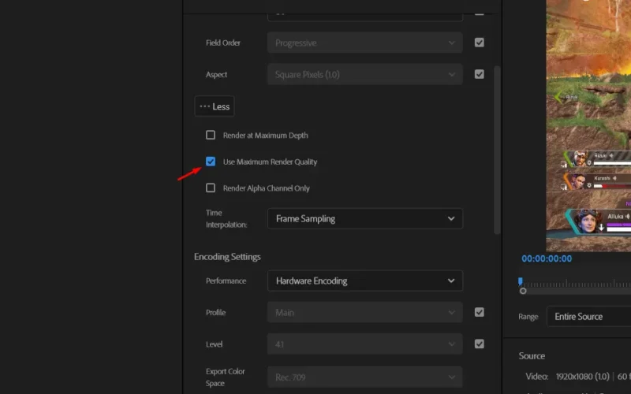Collapse settings with the Less button
This screenshot has height=394, width=631.
(215, 106)
